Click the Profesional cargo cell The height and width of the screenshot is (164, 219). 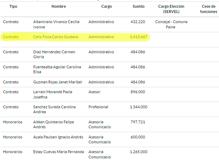click(98, 107)
